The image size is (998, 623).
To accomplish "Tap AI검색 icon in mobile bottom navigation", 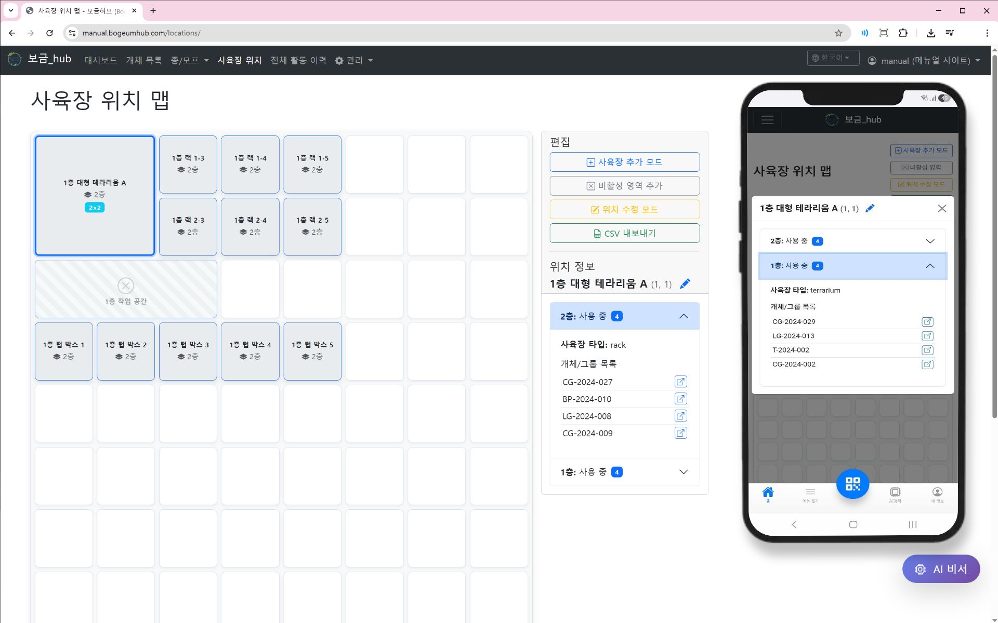I will pos(895,493).
